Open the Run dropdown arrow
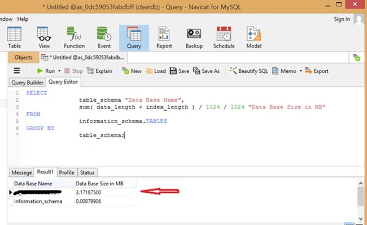This screenshot has height=225, width=367. 59,71
